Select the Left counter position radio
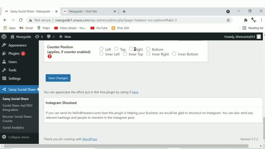This screenshot has height=149, width=265. [101, 49]
